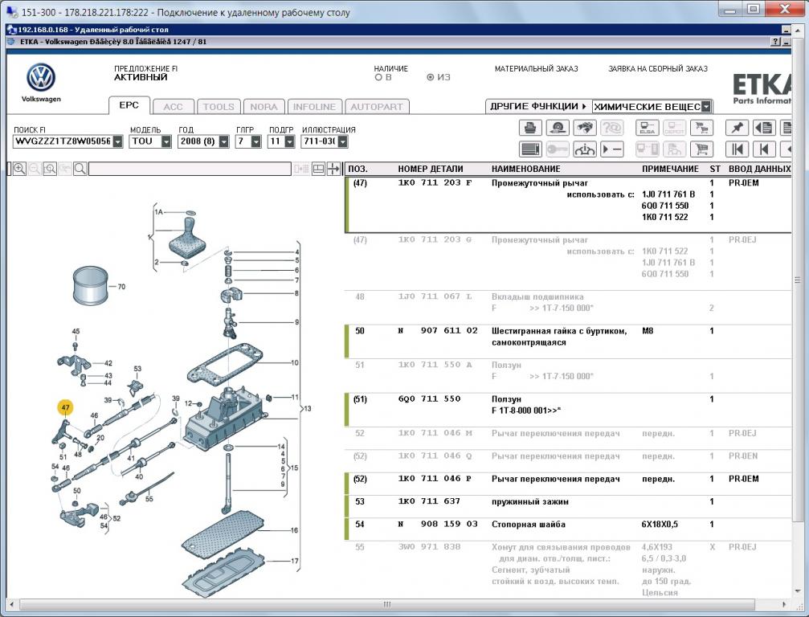Click the illustration search input field
The image size is (809, 617).
coord(190,169)
